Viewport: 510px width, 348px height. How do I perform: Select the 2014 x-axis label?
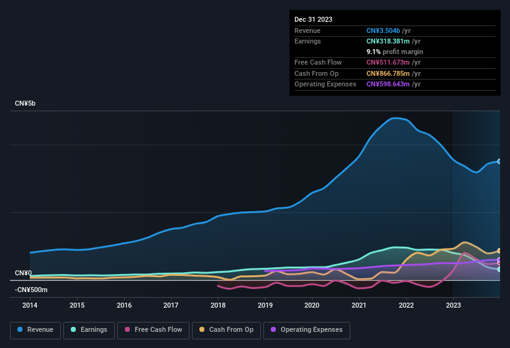(x=30, y=305)
